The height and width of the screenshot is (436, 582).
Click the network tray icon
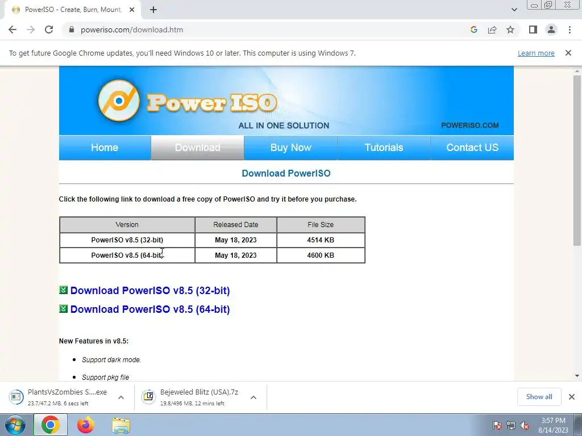[511, 425]
